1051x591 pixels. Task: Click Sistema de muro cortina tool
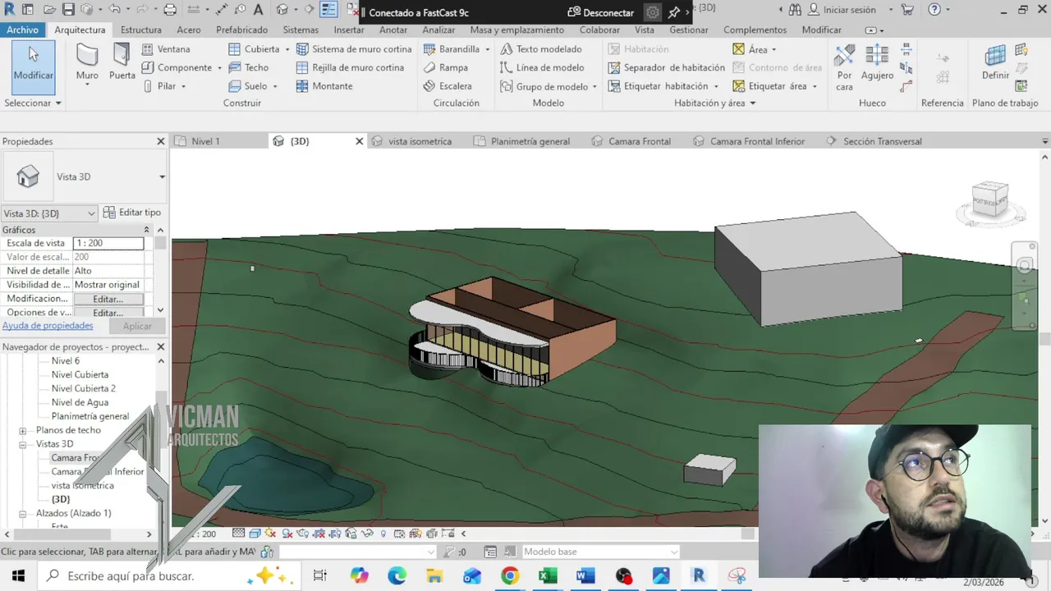(354, 49)
